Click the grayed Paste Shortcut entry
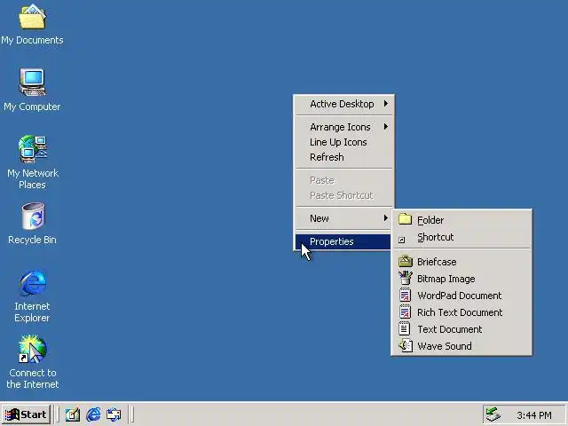The height and width of the screenshot is (426, 568). coord(343,195)
